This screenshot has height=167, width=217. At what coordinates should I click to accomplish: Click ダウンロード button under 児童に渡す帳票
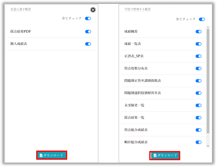(x=52, y=155)
